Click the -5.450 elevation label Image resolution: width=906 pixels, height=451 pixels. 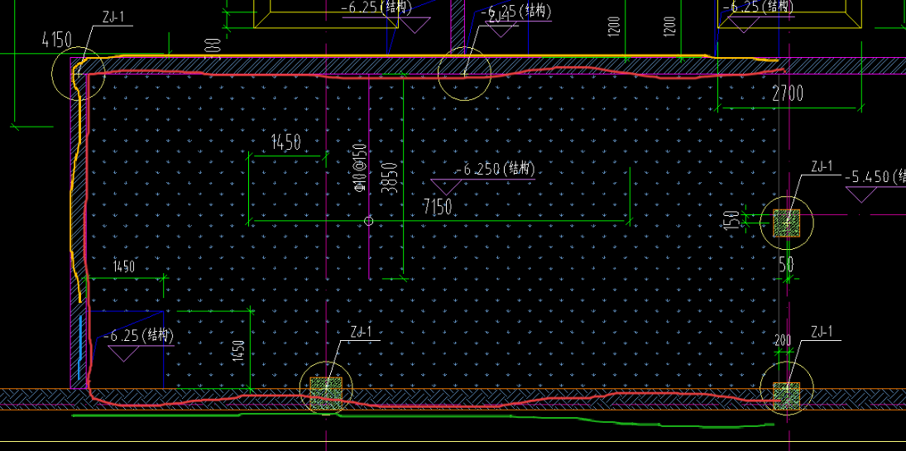coord(875,176)
